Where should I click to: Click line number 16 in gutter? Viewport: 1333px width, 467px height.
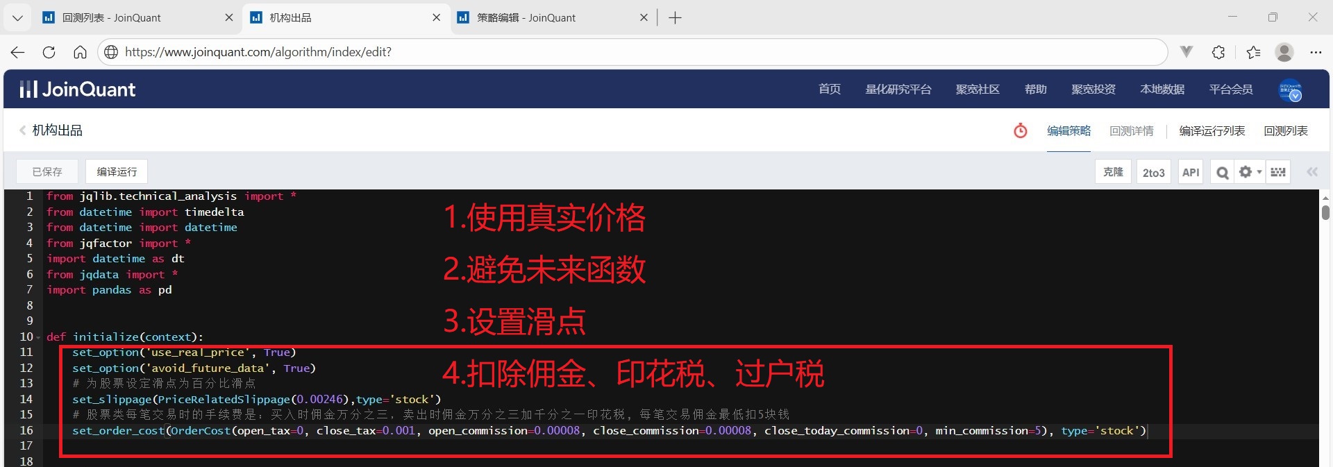pyautogui.click(x=26, y=431)
